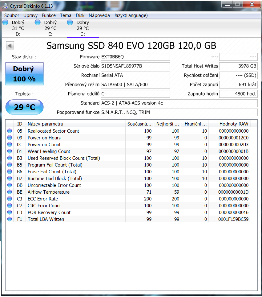This screenshot has width=262, height=297.
Task: Click the status dot for Airflow Temperature
Action: click(x=10, y=192)
